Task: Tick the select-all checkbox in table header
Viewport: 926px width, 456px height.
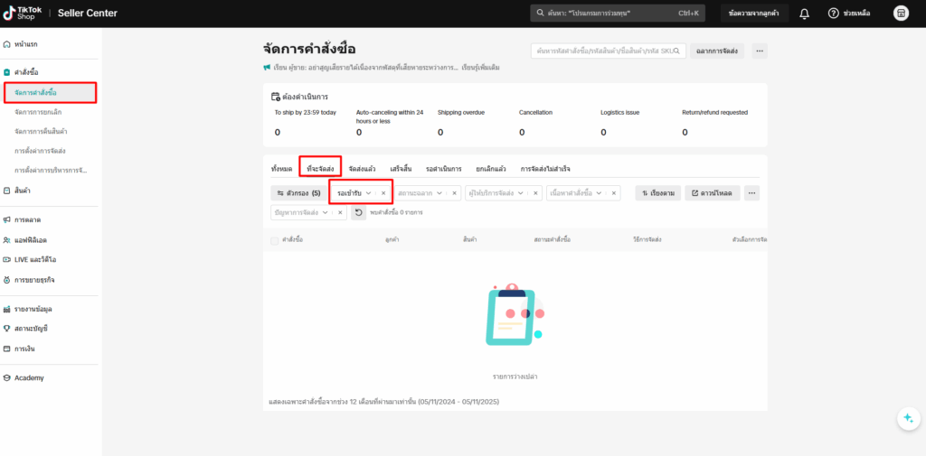Action: click(x=275, y=239)
